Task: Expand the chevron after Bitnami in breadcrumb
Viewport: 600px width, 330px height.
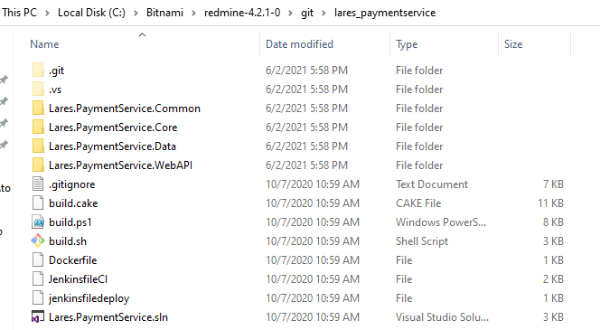Action: click(x=193, y=13)
